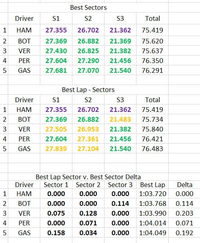Select HAM's purple S1 in Best Sectors table
The image size is (200, 243).
click(56, 30)
